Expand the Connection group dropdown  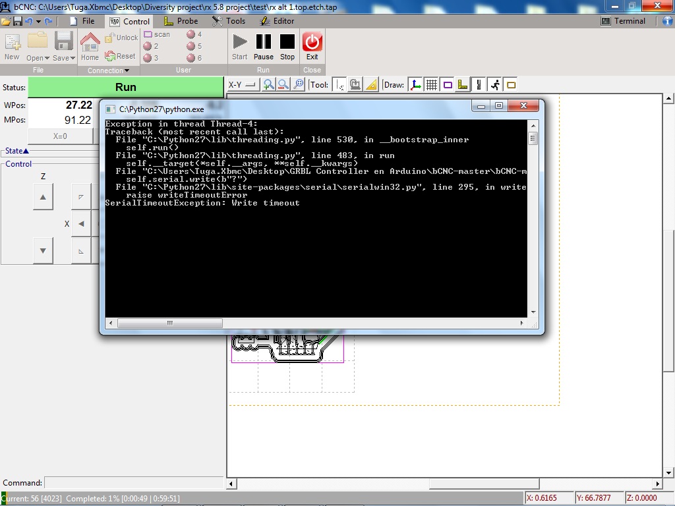[109, 70]
